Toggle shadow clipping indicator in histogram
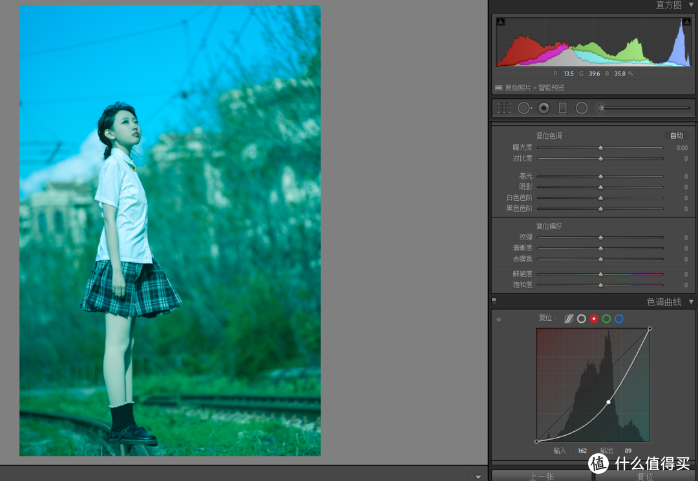 pos(501,21)
